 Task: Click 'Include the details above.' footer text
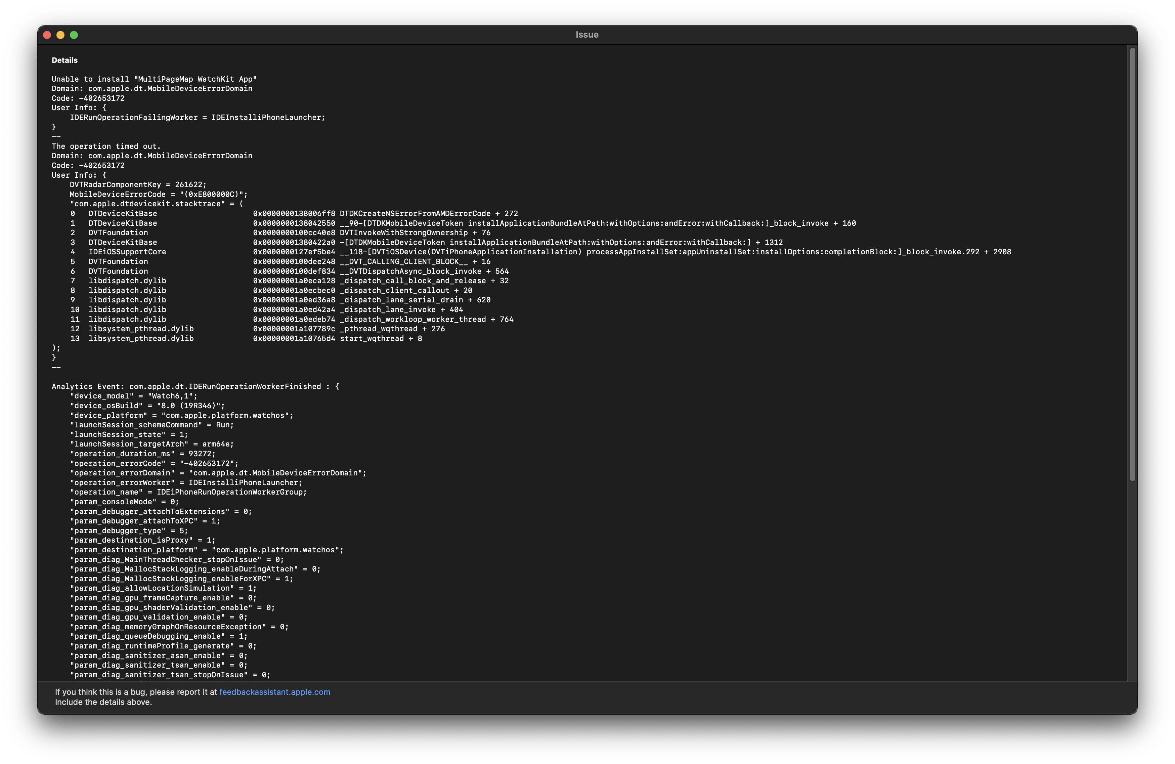pyautogui.click(x=103, y=702)
